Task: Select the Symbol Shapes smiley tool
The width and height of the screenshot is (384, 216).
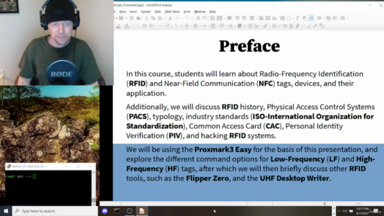Action: pyautogui.click(x=196, y=26)
